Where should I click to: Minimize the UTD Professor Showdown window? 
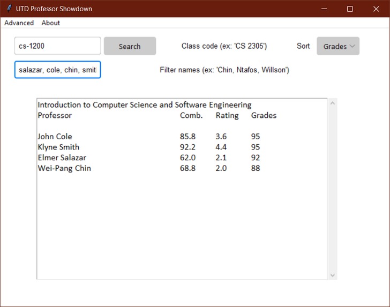324,9
